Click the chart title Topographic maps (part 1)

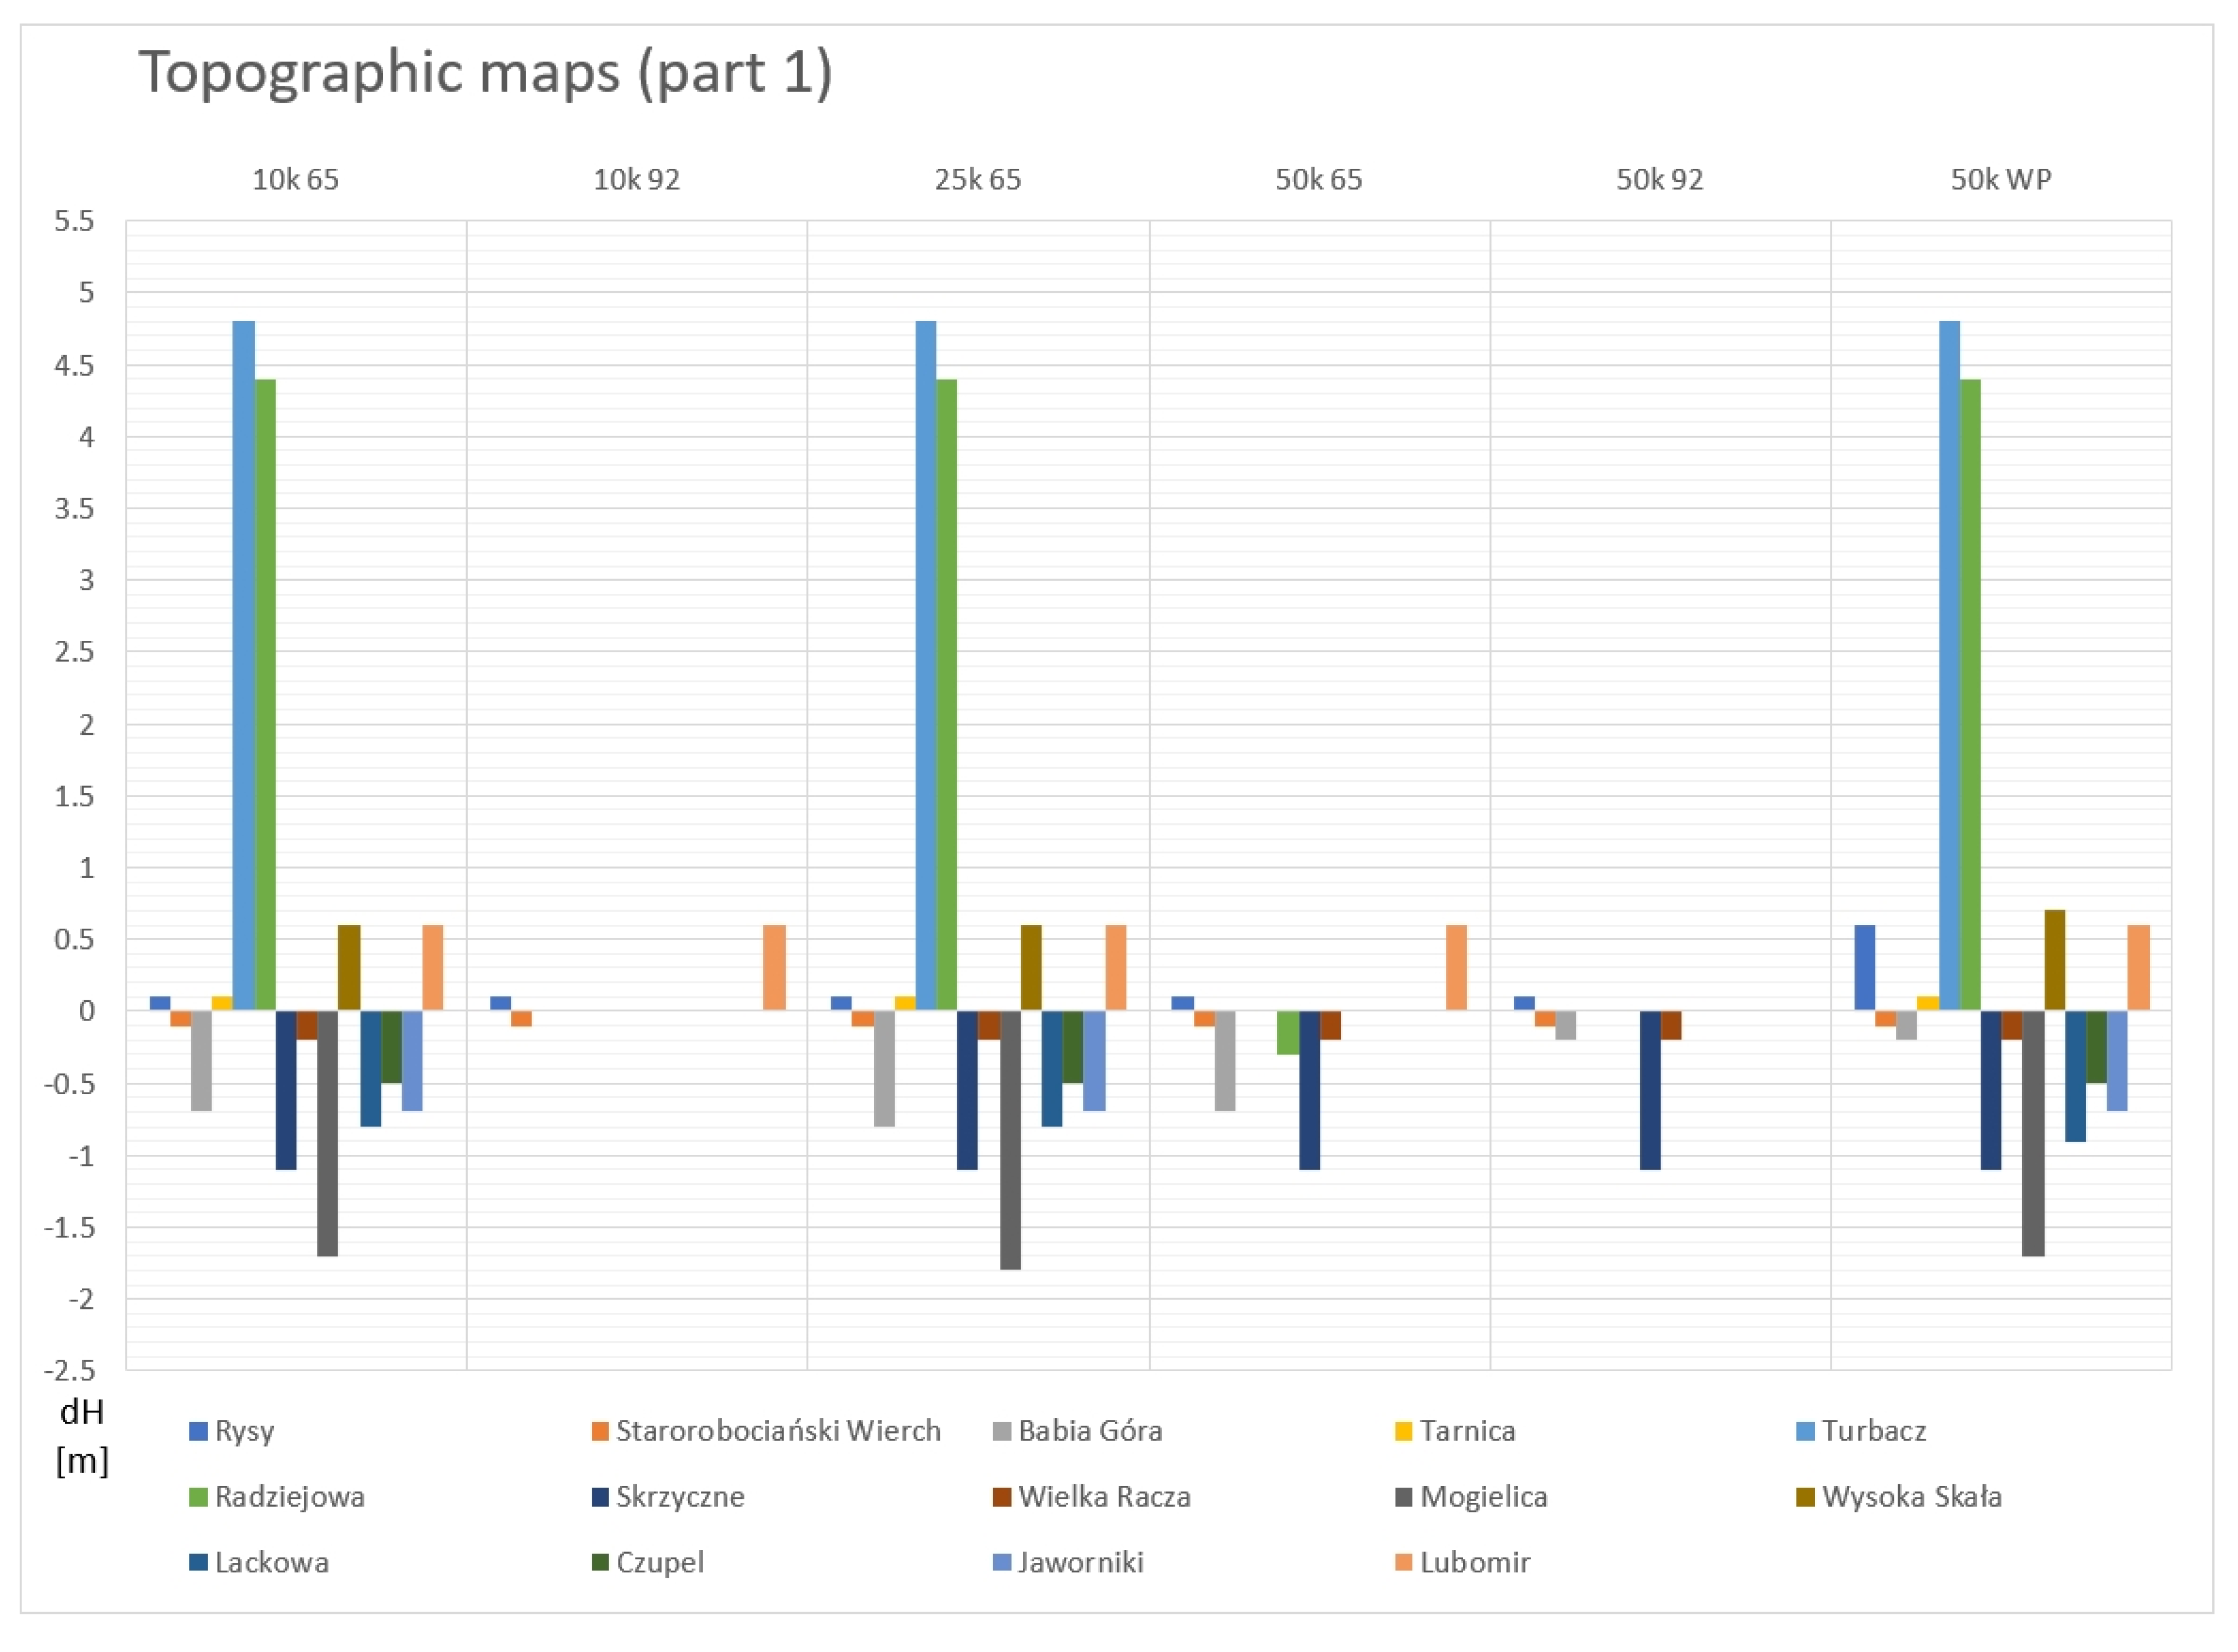(x=485, y=72)
